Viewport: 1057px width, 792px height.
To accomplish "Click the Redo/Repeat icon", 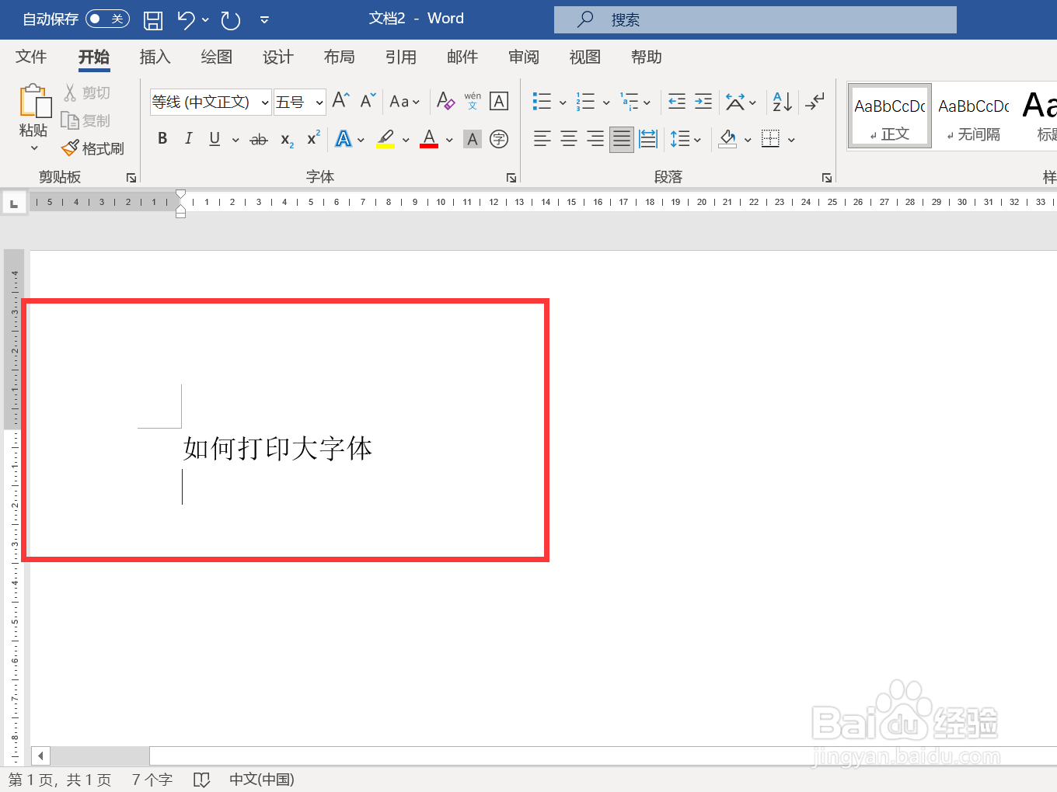I will 231,19.
